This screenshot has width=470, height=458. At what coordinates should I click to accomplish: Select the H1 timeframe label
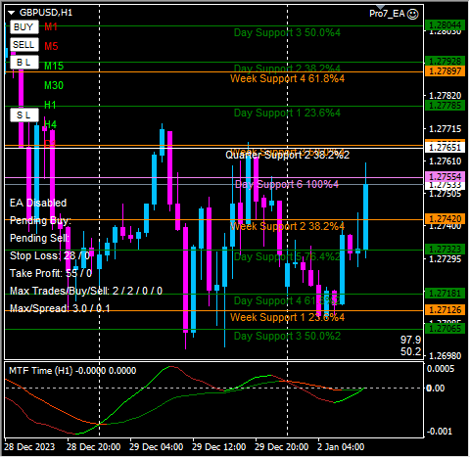pos(50,105)
